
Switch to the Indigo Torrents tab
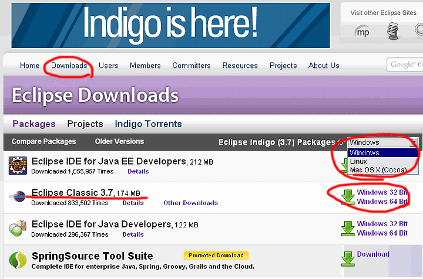tap(149, 124)
